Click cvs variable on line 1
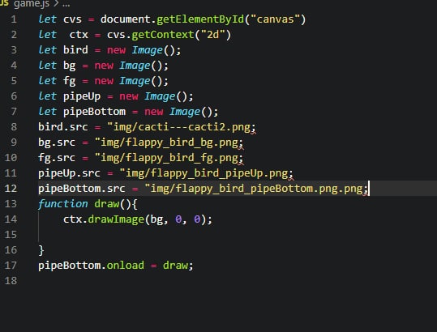 coord(72,19)
